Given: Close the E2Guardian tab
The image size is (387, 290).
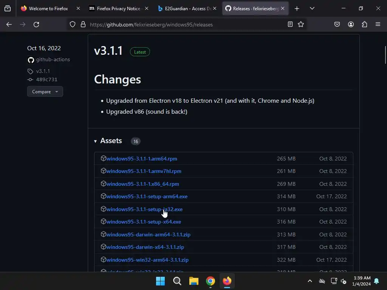Looking at the screenshot, I should pyautogui.click(x=215, y=8).
